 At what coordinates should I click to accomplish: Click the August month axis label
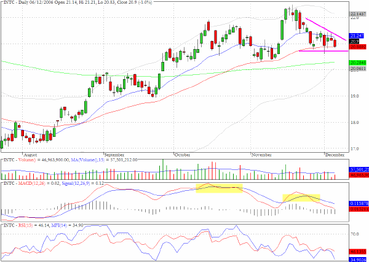tap(30, 155)
